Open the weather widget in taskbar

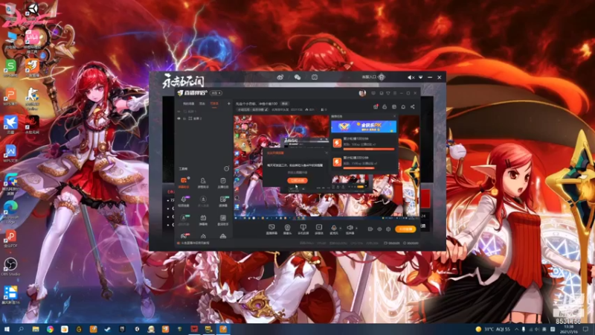click(493, 329)
